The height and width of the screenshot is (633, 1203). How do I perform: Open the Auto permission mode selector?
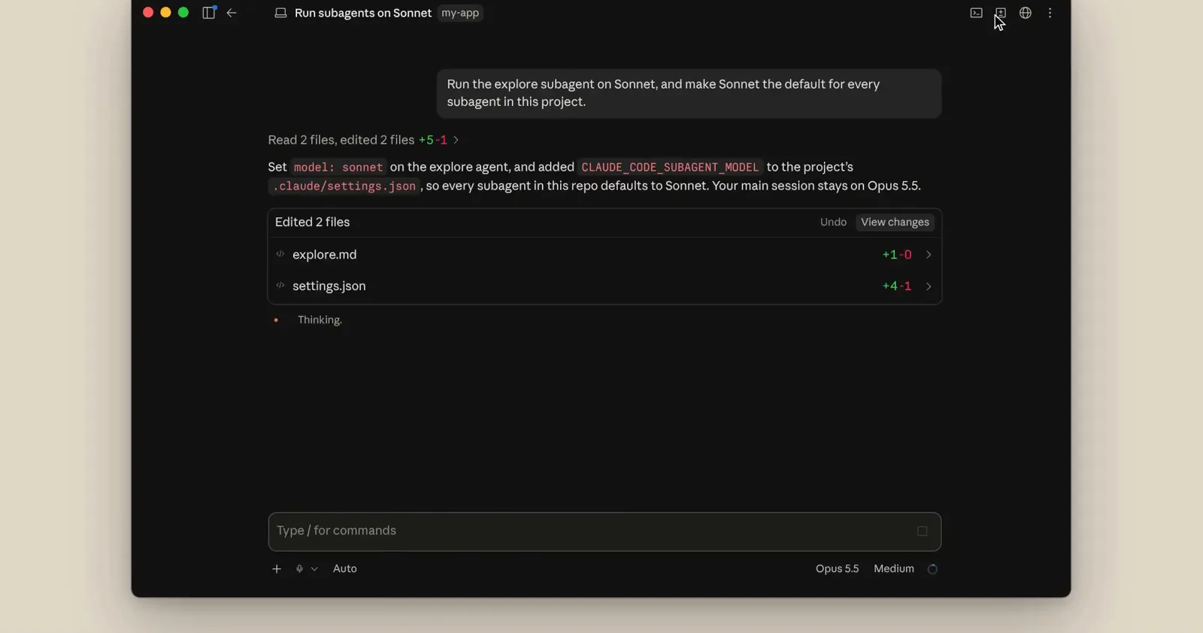pyautogui.click(x=345, y=569)
